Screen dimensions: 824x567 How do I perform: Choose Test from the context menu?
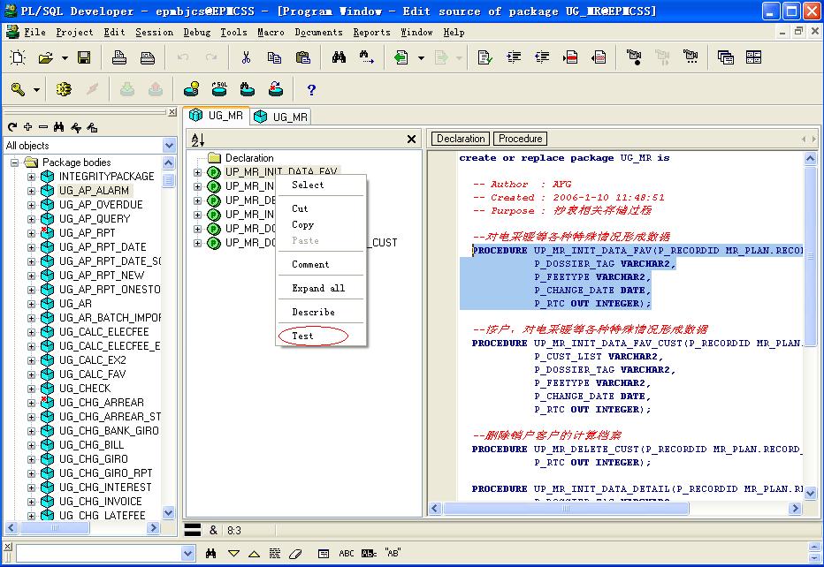303,336
